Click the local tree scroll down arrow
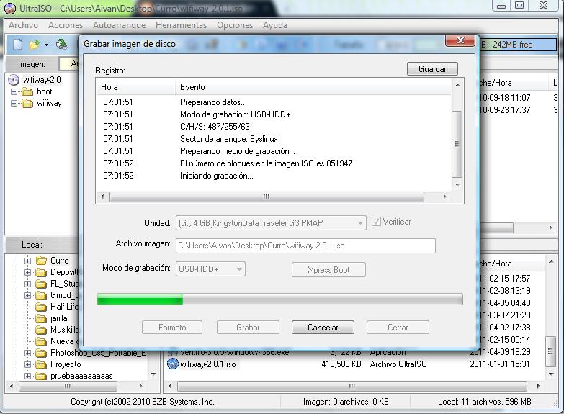 pos(154,374)
